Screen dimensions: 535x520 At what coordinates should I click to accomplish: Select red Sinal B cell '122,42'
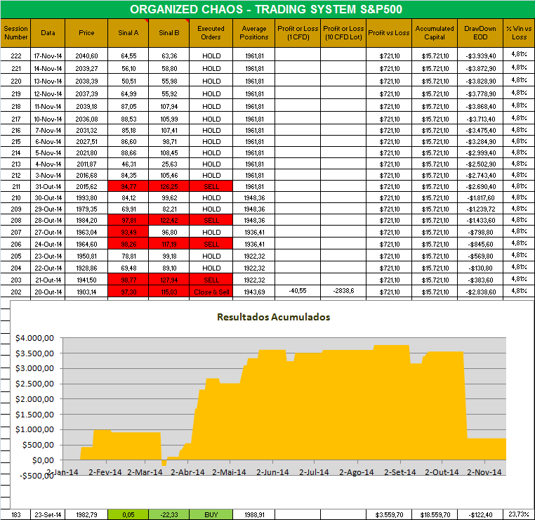click(x=169, y=220)
